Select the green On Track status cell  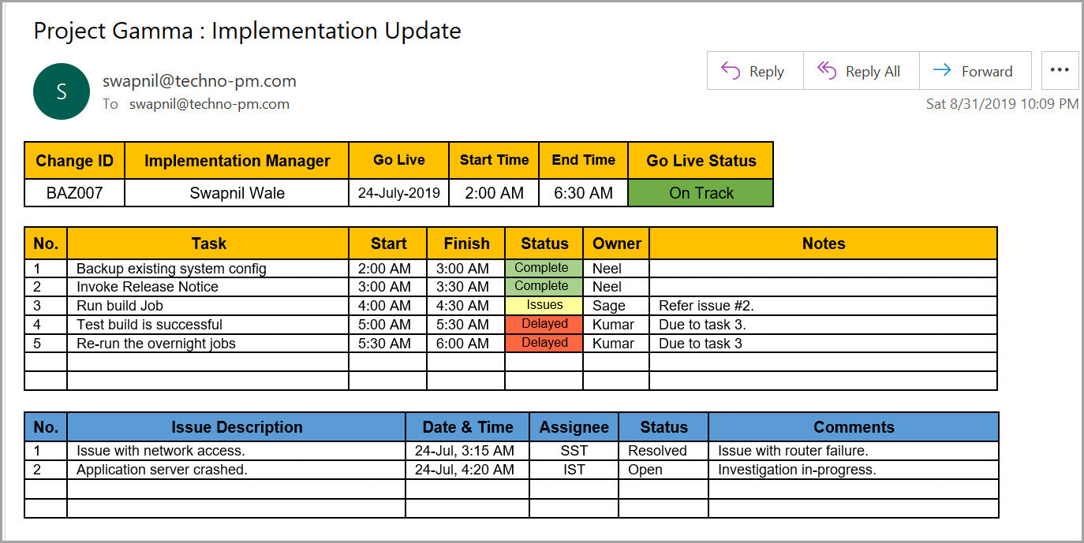click(700, 192)
